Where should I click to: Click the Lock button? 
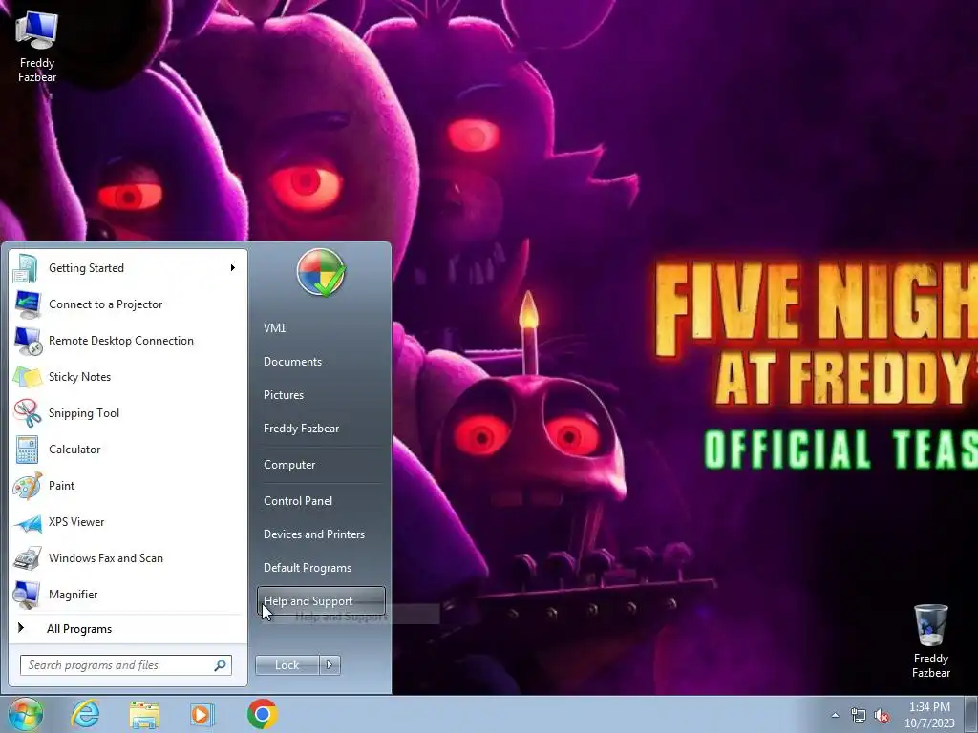[287, 665]
